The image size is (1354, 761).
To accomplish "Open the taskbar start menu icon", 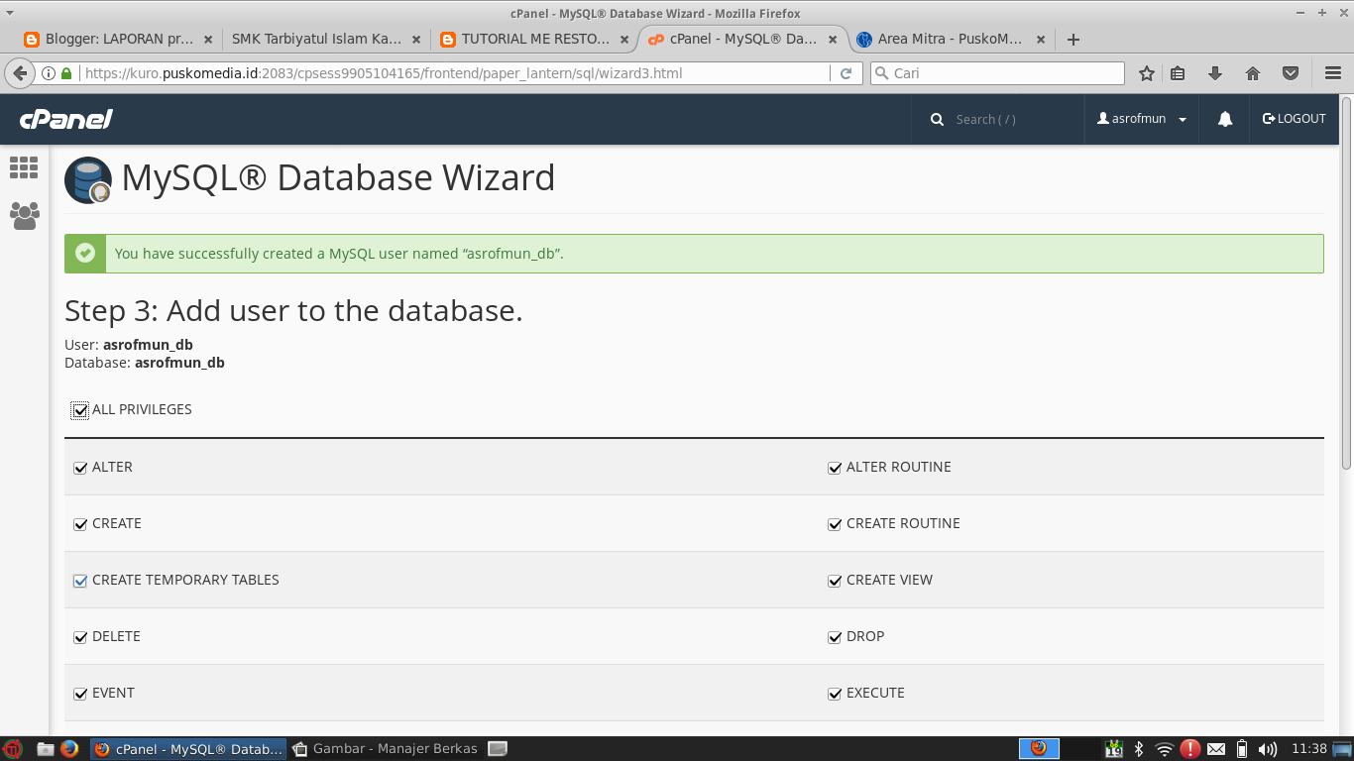I will click(12, 749).
